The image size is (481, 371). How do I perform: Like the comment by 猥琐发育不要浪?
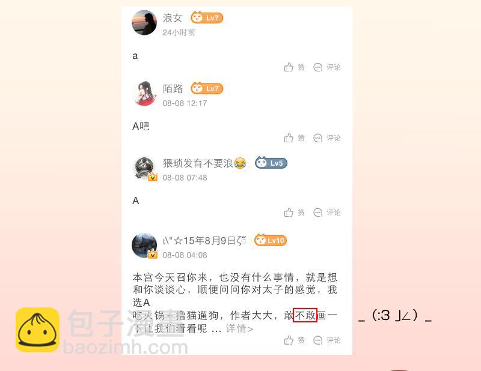point(294,213)
